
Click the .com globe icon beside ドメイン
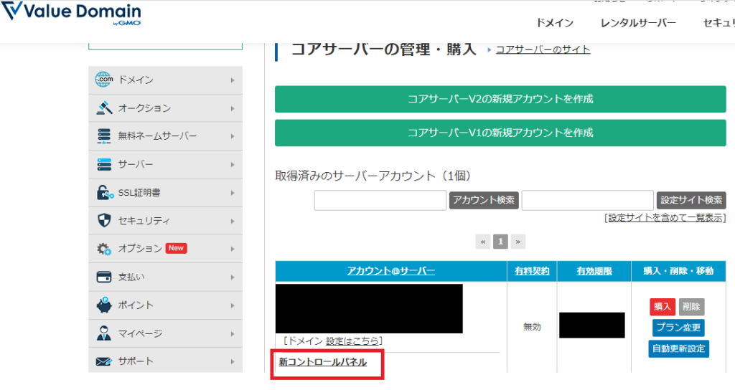coord(103,80)
